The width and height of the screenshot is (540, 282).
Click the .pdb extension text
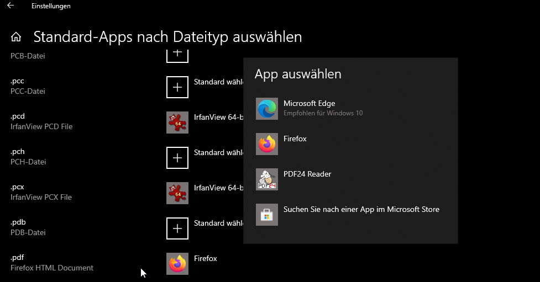pos(18,222)
